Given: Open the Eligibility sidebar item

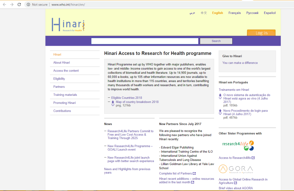Looking at the screenshot, I should 59,79.
